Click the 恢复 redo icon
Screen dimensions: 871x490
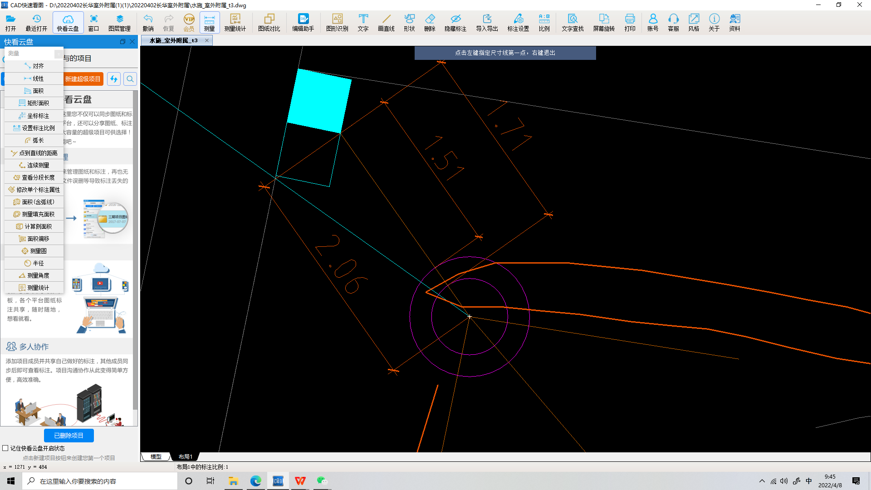coord(168,22)
